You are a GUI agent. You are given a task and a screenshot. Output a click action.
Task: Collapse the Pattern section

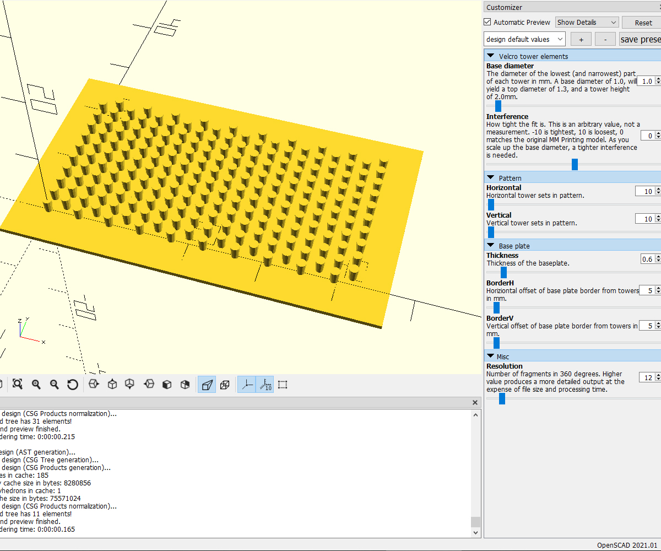[490, 177]
